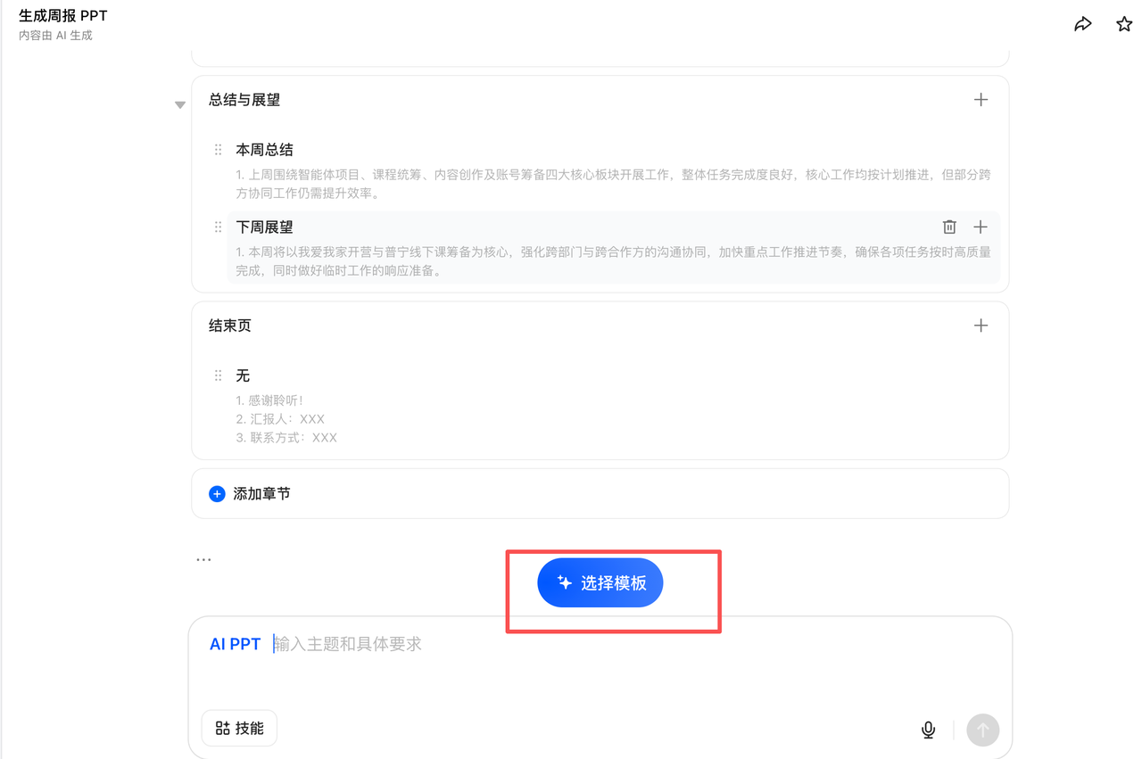Click the send arrow button
Screen dimensions: 1142x759
pos(982,730)
